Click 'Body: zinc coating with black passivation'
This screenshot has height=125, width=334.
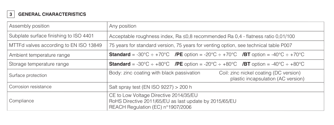point(155,73)
